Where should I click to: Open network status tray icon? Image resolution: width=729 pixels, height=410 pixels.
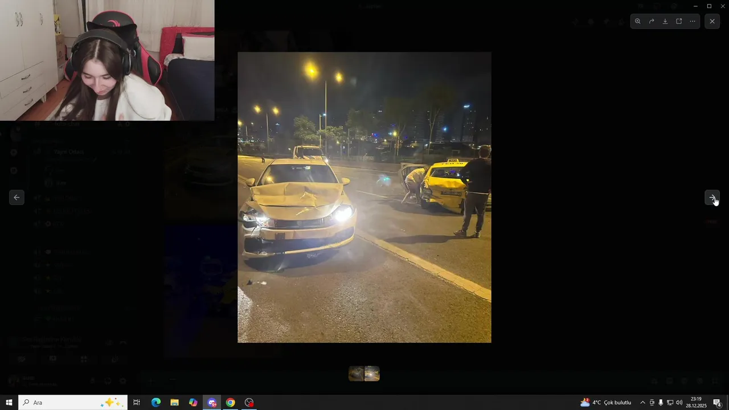(x=670, y=403)
